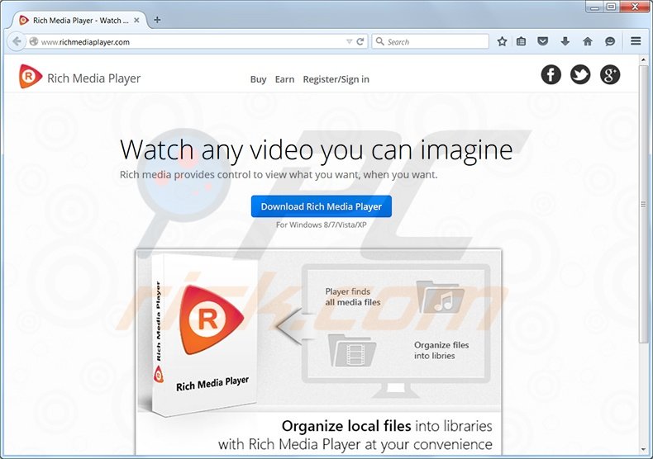This screenshot has height=459, width=653.
Task: Click 'For Windows 8/7/Vista/XP' text
Action: coord(321,225)
